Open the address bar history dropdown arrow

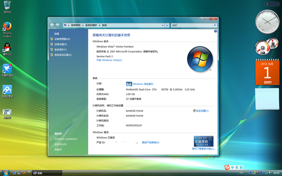(x=163, y=25)
